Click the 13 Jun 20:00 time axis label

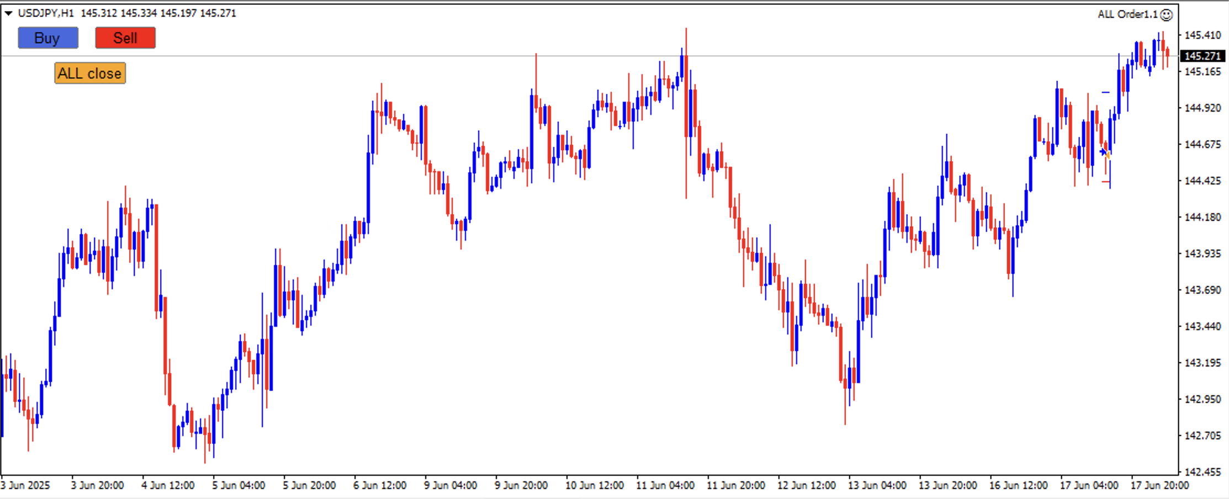pos(948,486)
